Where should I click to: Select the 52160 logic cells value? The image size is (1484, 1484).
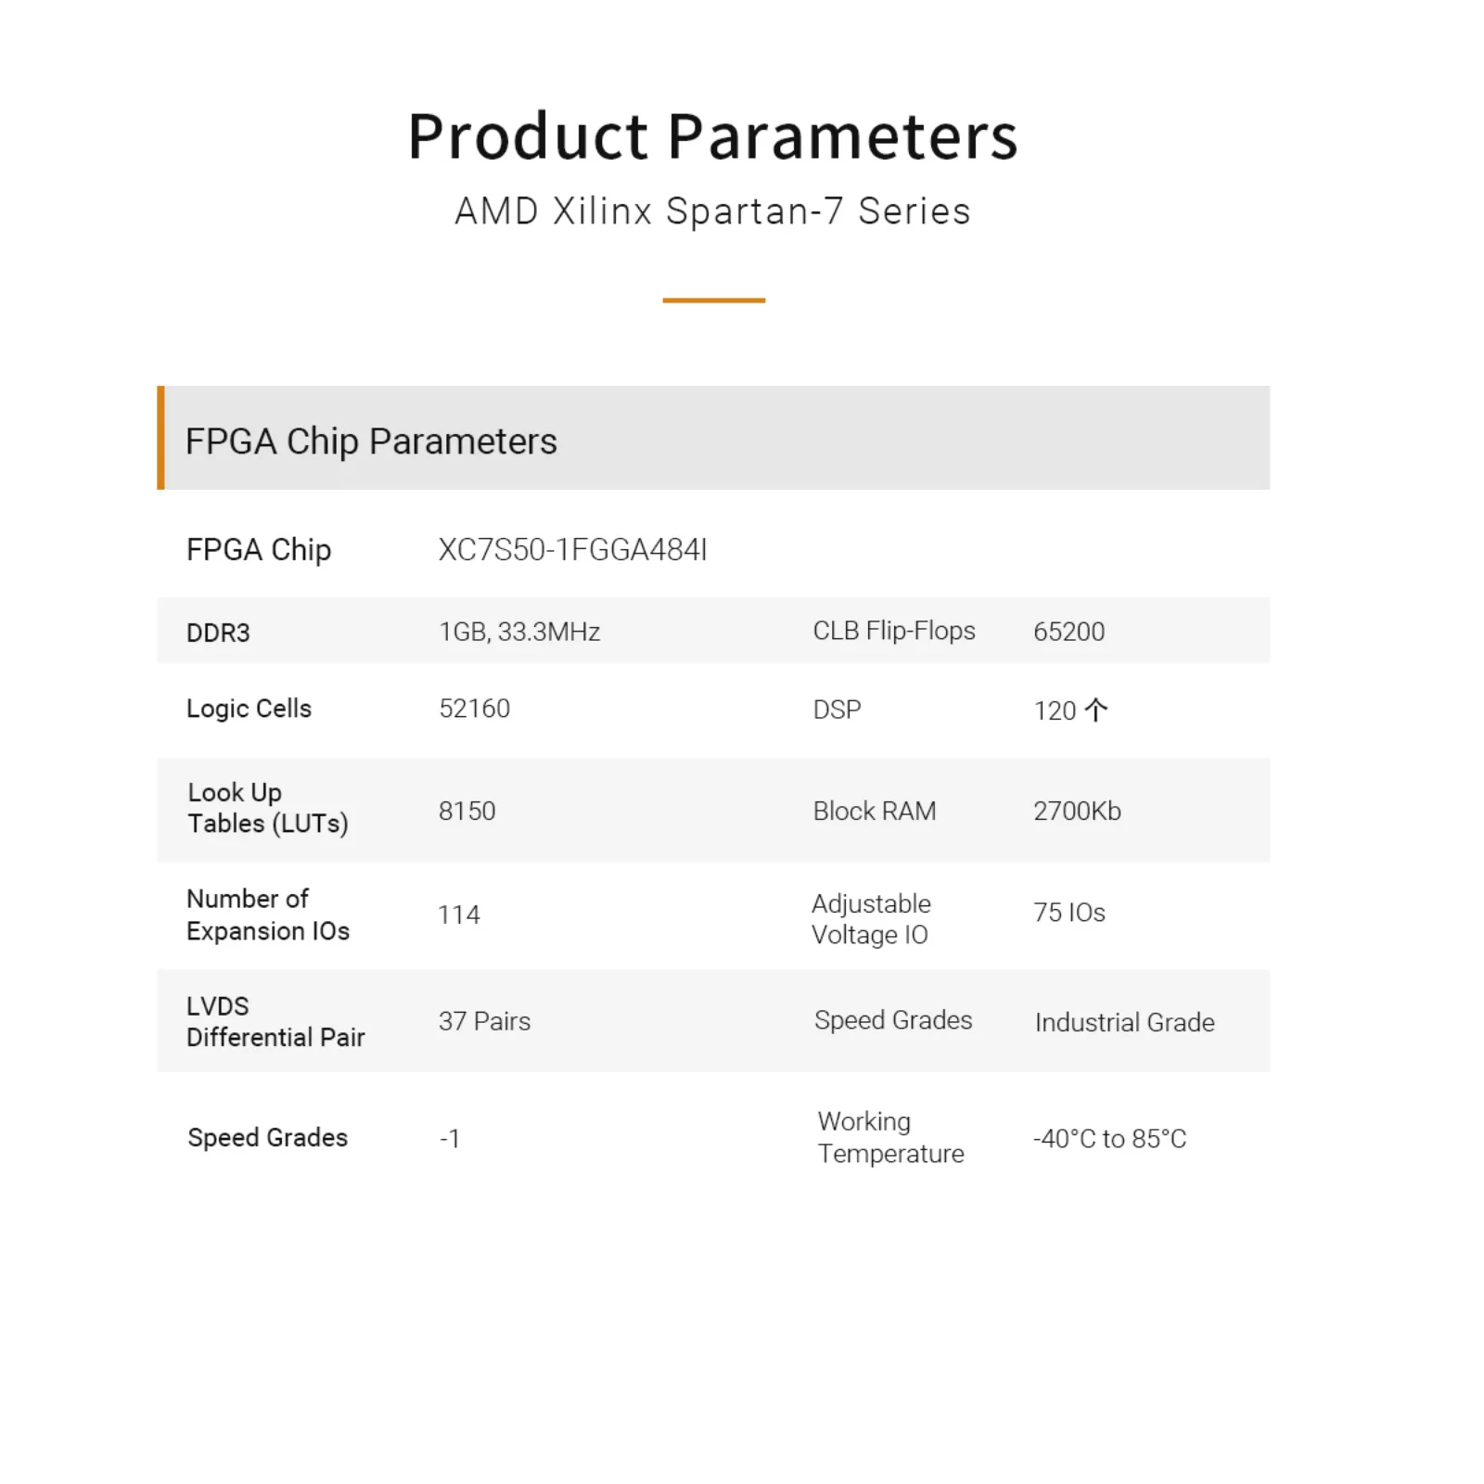click(x=474, y=709)
